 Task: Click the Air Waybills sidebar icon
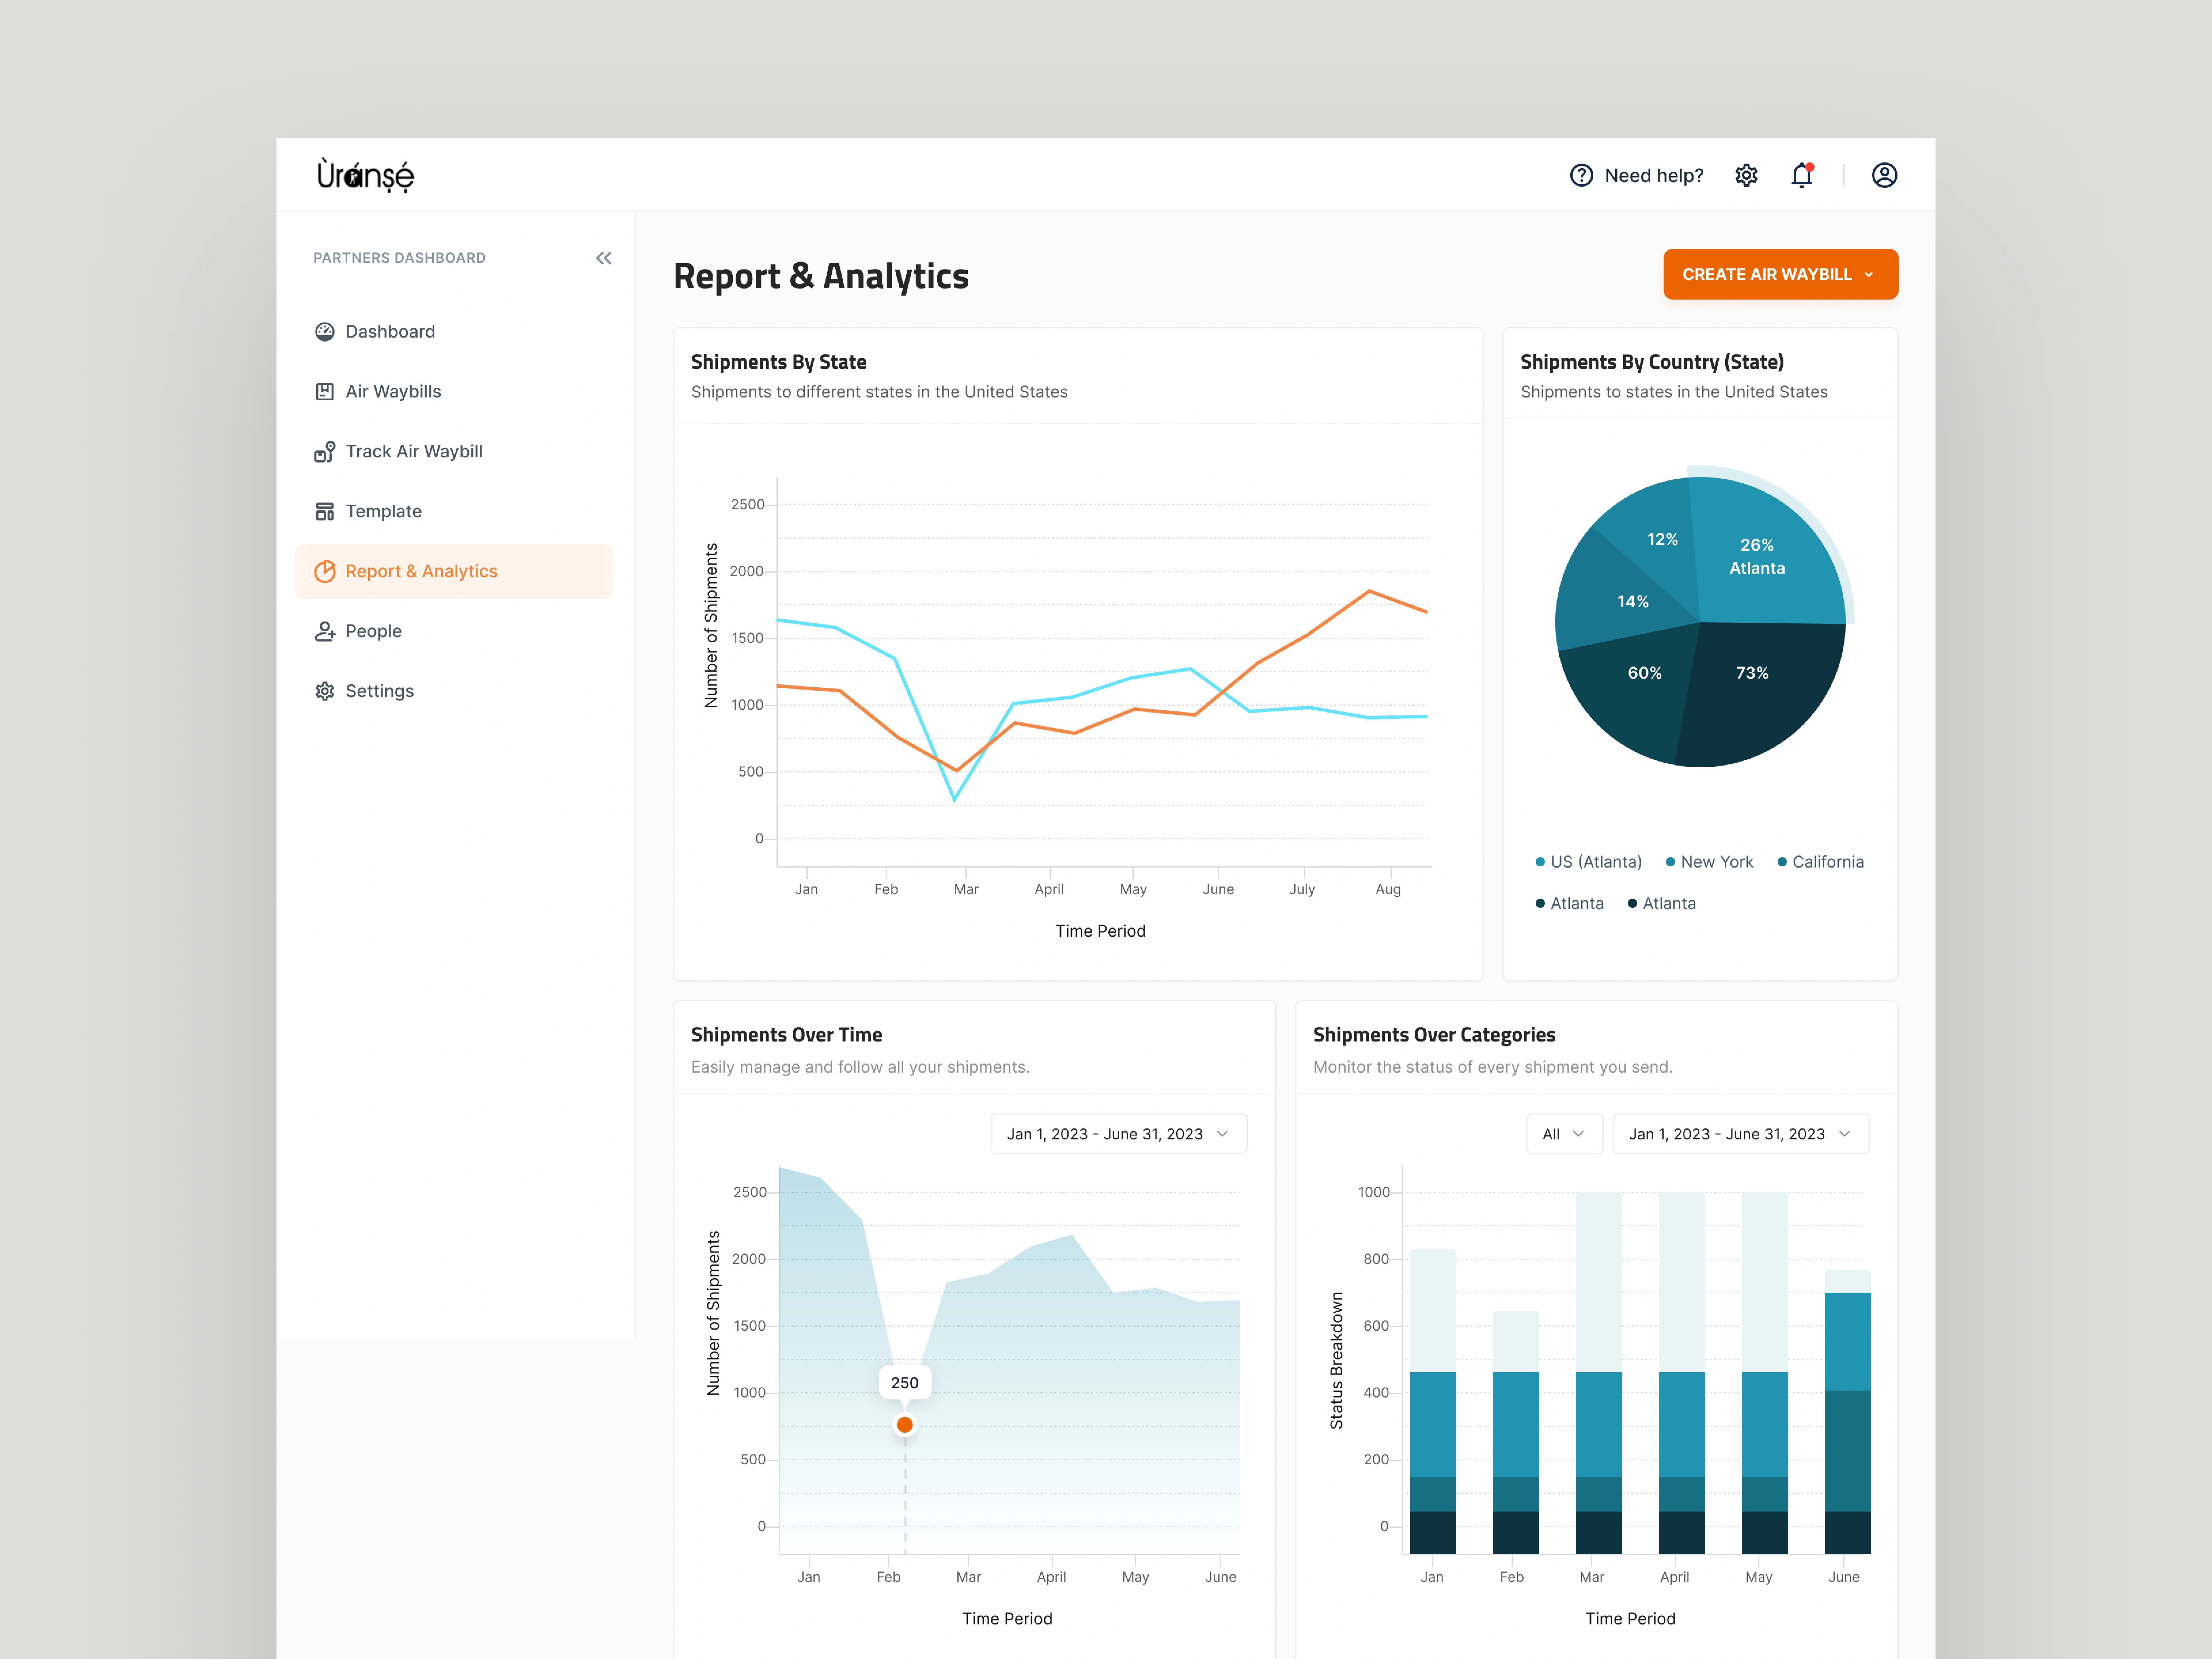point(325,392)
